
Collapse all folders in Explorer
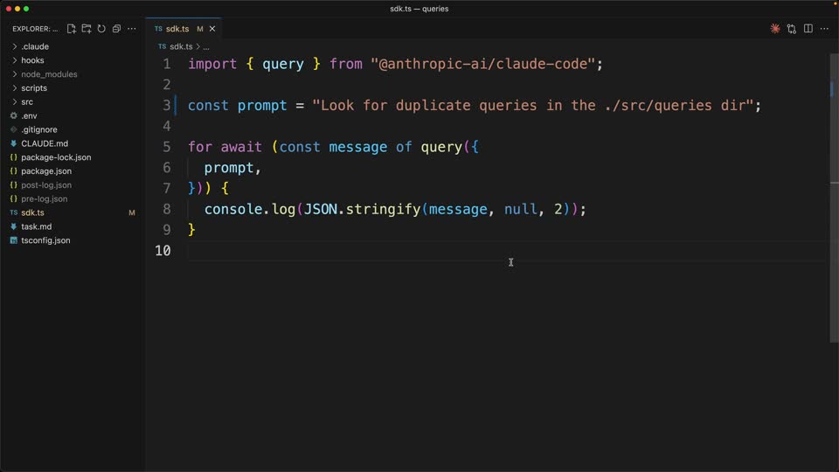coord(116,29)
